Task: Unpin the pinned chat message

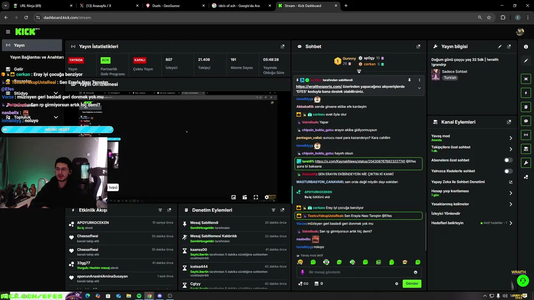Action: coord(409,80)
